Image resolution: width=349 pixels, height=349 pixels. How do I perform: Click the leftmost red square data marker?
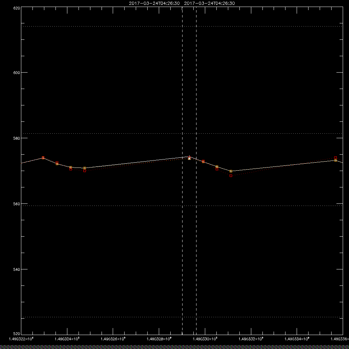point(43,158)
